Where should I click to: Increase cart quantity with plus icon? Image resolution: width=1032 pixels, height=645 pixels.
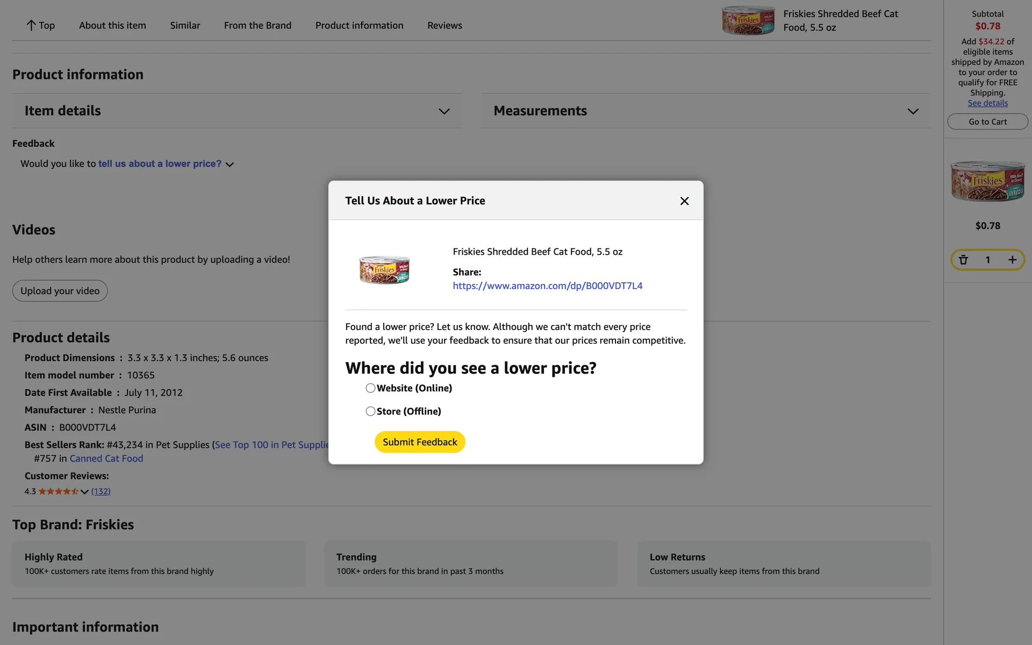pyautogui.click(x=1012, y=260)
